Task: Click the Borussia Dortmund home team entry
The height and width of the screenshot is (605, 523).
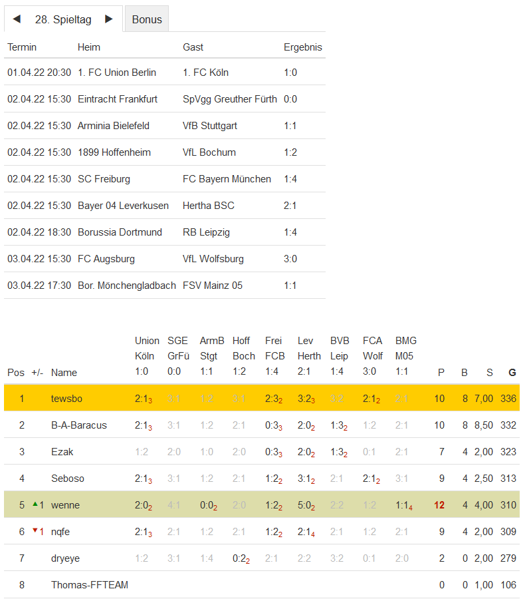Action: (x=120, y=232)
